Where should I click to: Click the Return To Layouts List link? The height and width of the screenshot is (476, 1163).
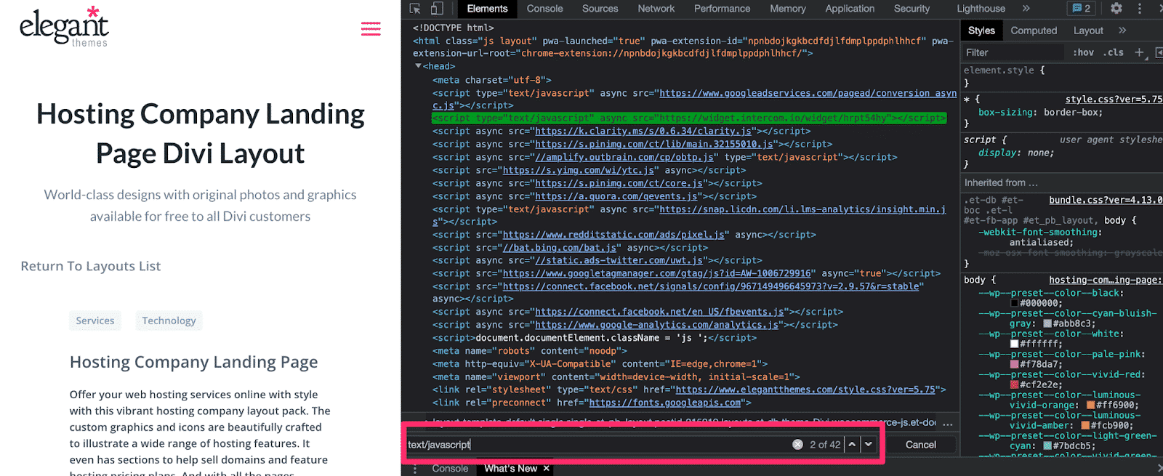91,266
